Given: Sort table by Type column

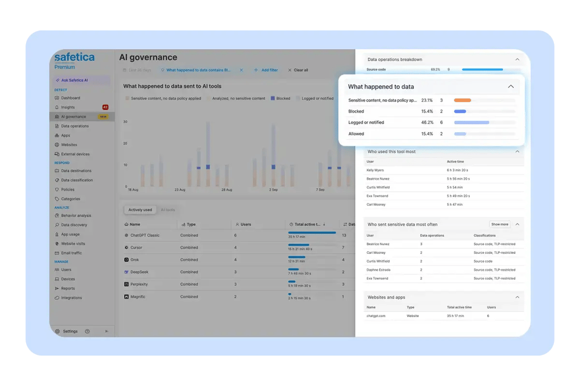Looking at the screenshot, I should [188, 224].
